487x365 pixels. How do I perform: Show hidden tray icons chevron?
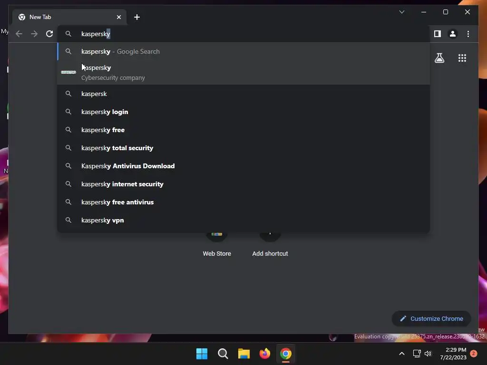(x=401, y=354)
